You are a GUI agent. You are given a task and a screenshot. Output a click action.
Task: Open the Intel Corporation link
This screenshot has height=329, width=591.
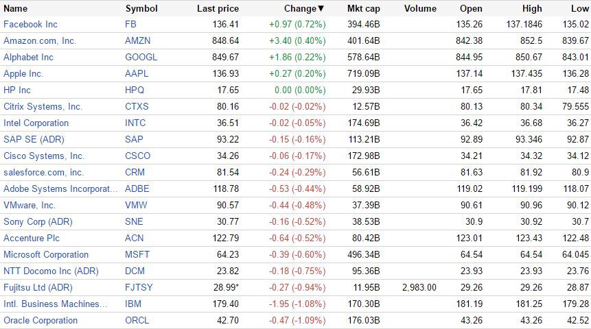(x=36, y=123)
